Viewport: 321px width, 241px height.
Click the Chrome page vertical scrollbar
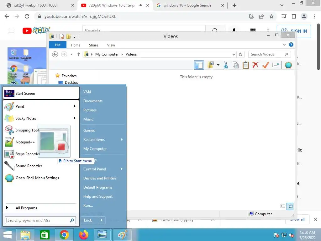(x=318, y=47)
